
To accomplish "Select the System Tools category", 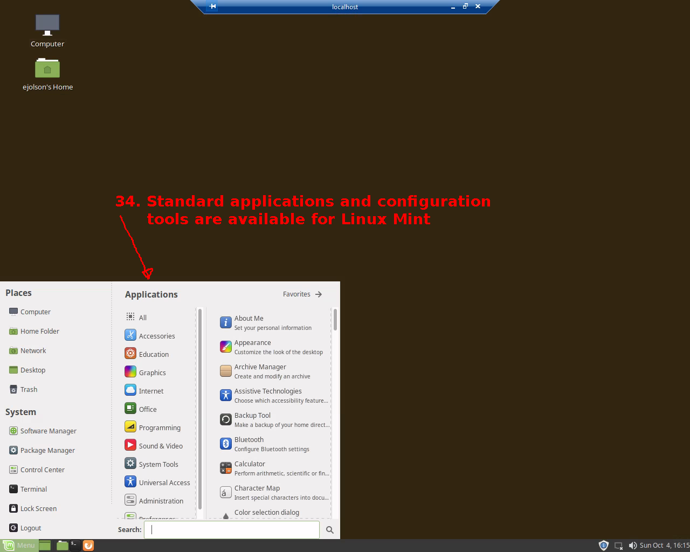I will 151,464.
